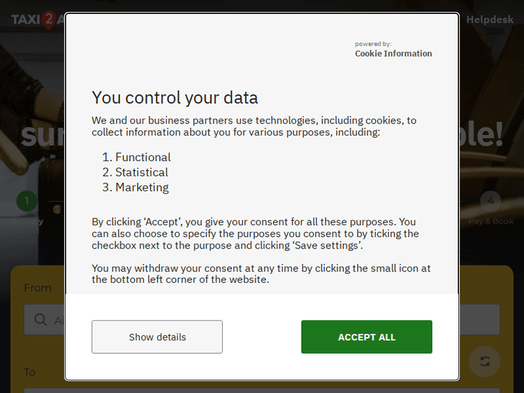Click the 'You control your data' heading
This screenshot has height=393, width=524.
[175, 98]
